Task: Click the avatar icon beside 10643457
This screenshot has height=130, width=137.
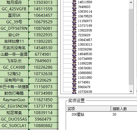Action: coord(74,40)
